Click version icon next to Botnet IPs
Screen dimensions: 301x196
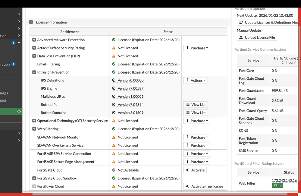tap(114, 105)
